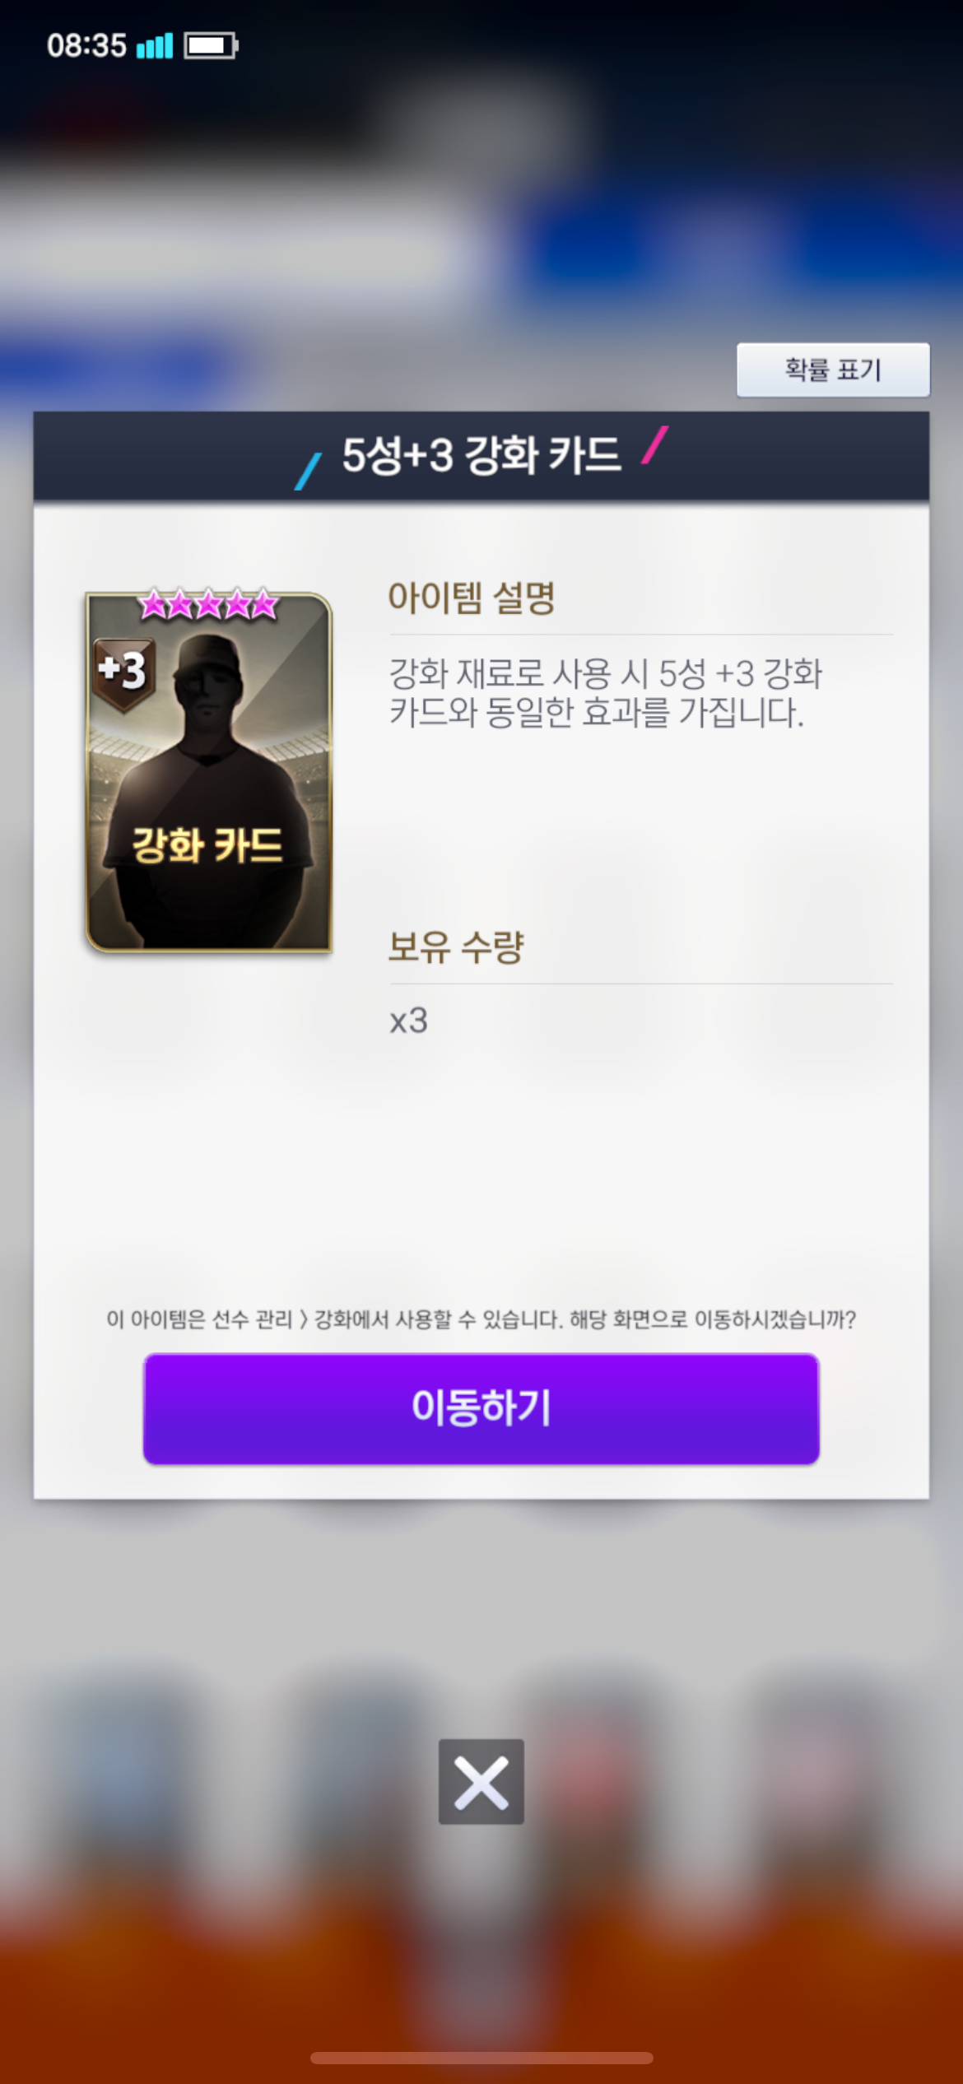Image resolution: width=963 pixels, height=2084 pixels.
Task: Close the popup with the X icon
Action: (x=481, y=1781)
